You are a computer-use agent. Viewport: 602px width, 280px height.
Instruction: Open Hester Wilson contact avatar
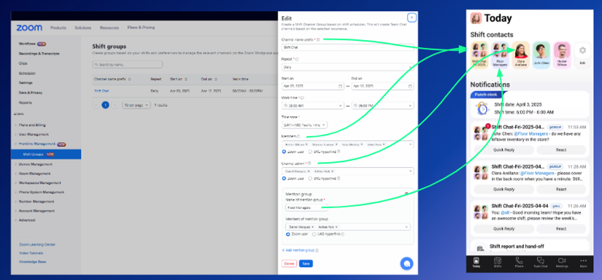pyautogui.click(x=562, y=50)
